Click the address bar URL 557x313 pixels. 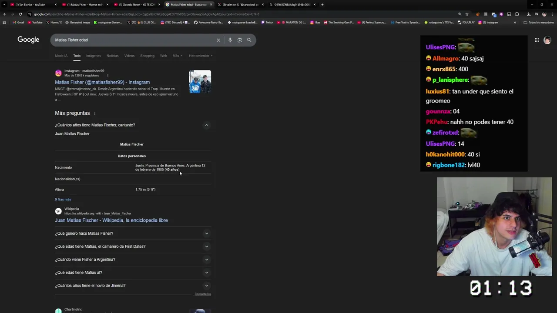click(147, 14)
